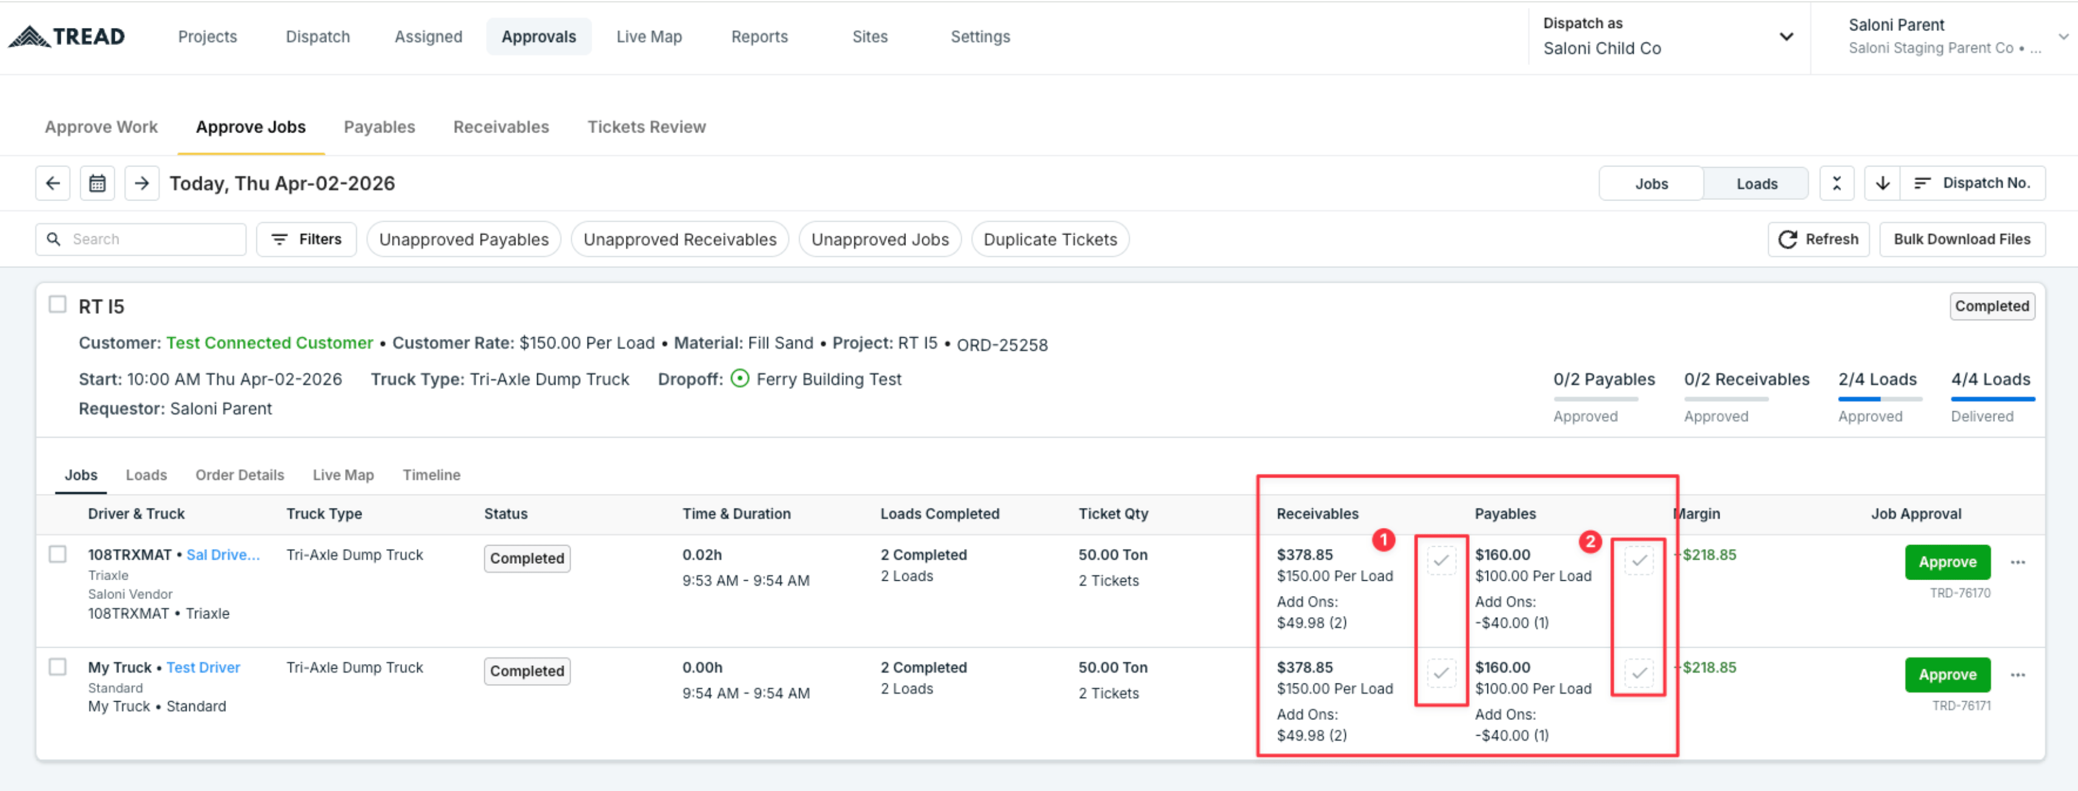Image resolution: width=2078 pixels, height=791 pixels.
Task: Click the order Completed status badge
Action: tap(1992, 306)
